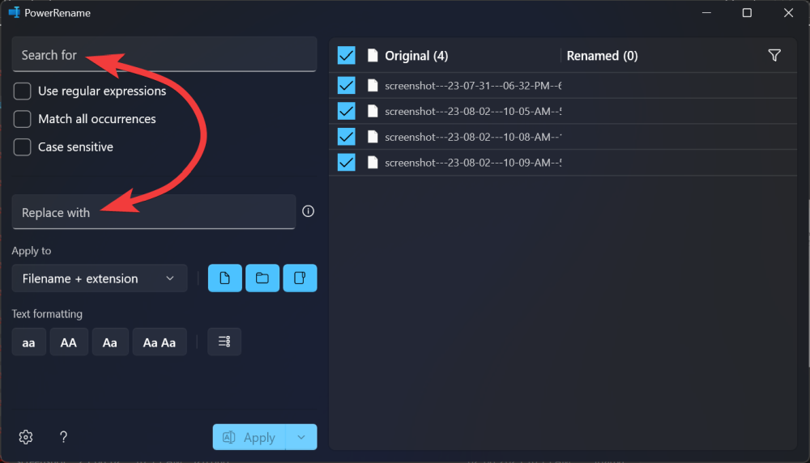Screen dimensions: 810x463
Task: Enable Use regular expressions checkbox
Action: 22,91
